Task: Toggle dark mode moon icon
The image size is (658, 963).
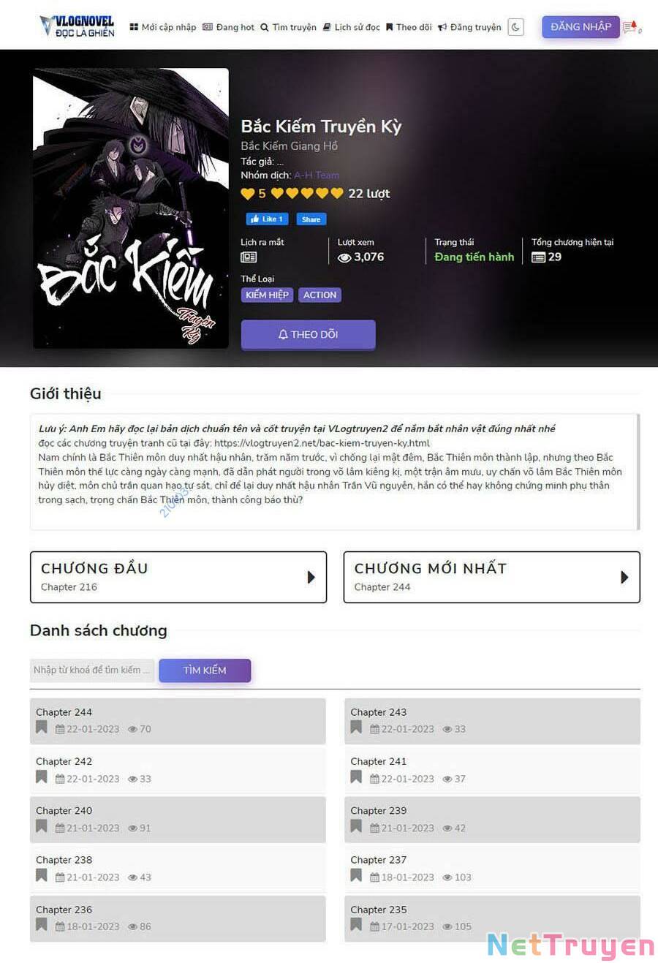Action: click(x=516, y=27)
